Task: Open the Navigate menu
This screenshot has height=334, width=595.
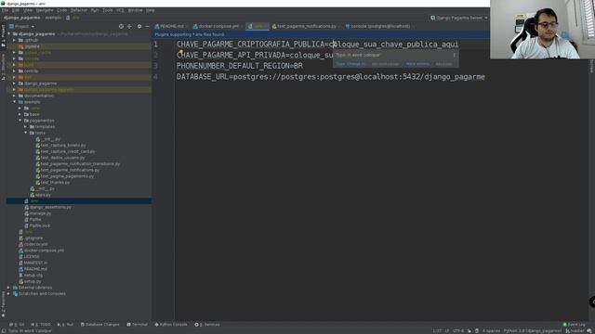Action: [x=45, y=10]
